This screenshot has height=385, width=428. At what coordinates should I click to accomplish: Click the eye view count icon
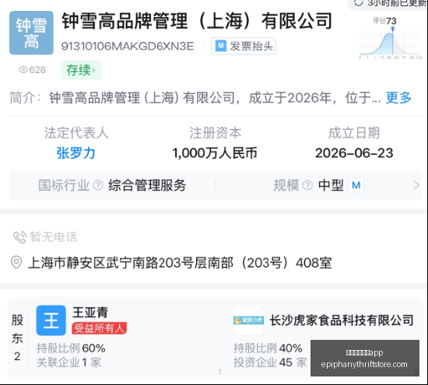(x=23, y=70)
